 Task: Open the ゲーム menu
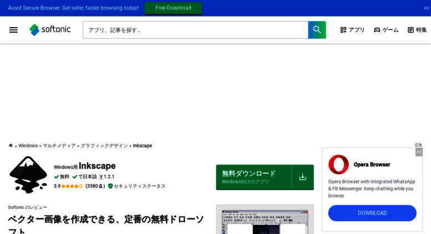click(386, 30)
